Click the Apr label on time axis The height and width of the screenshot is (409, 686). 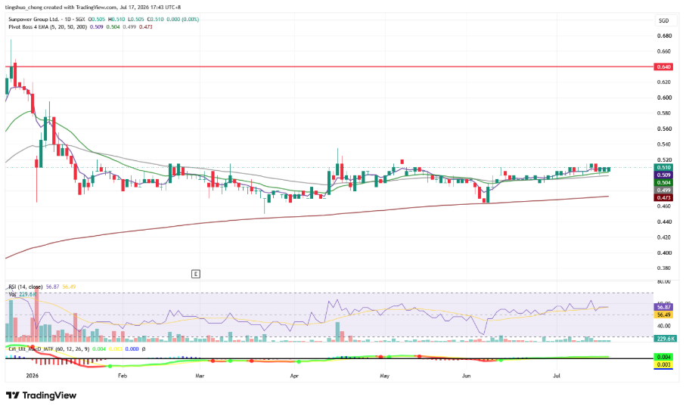click(294, 376)
